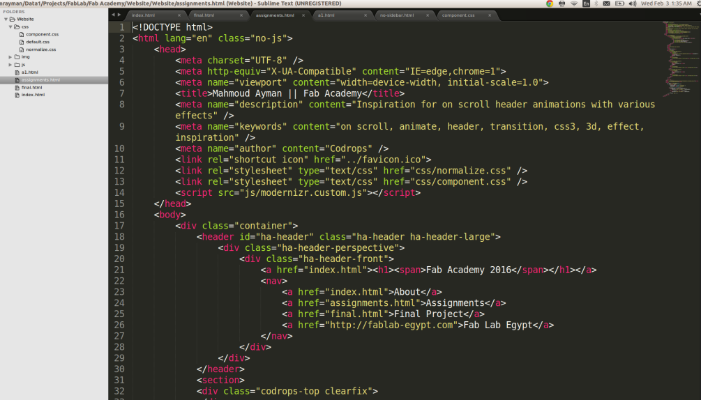Click the js/modernizr.custom.js script source
Screen dimensions: 701x400
(x=303, y=193)
